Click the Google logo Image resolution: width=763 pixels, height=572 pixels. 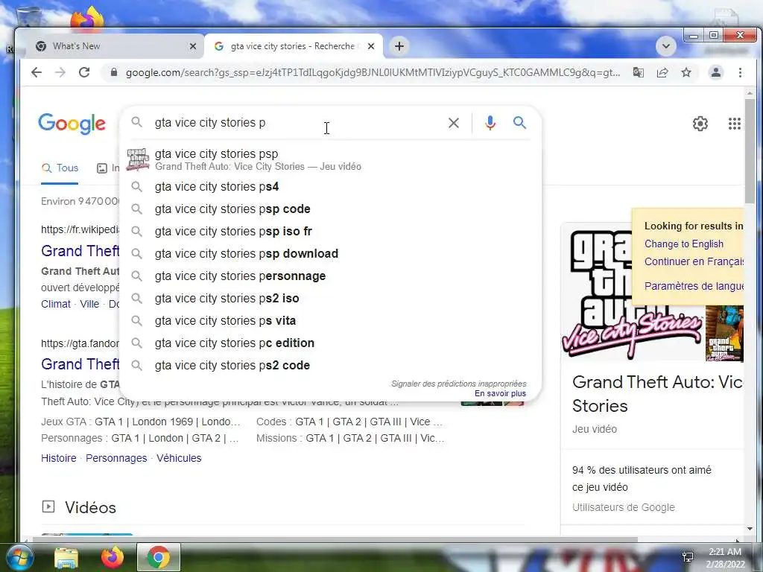pyautogui.click(x=72, y=124)
